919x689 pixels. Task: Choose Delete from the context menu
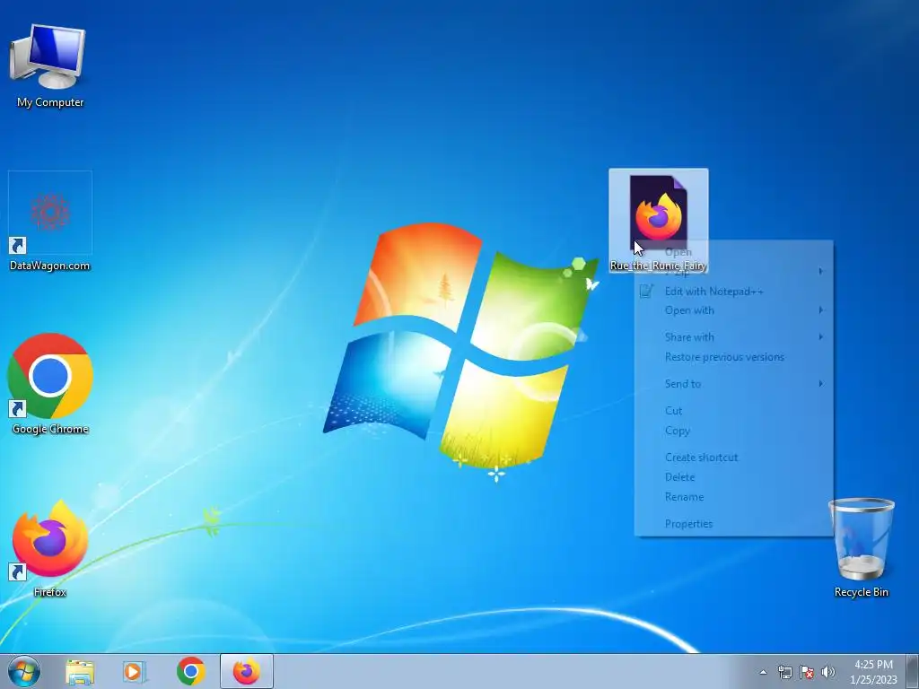(734, 477)
